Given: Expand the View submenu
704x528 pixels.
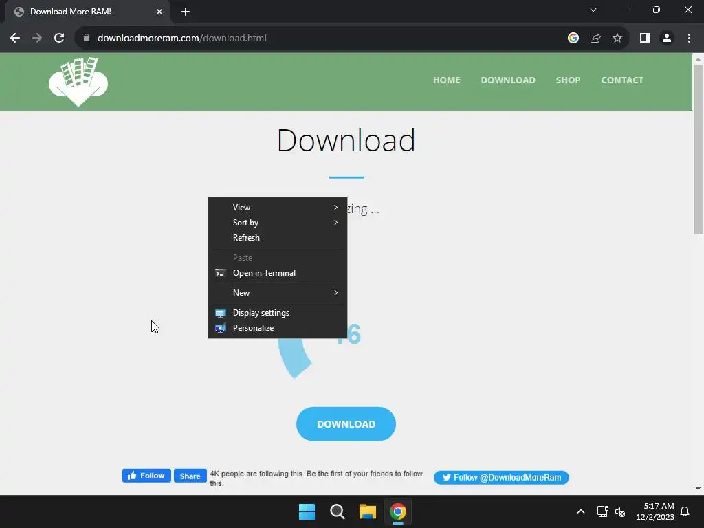Looking at the screenshot, I should 278,208.
